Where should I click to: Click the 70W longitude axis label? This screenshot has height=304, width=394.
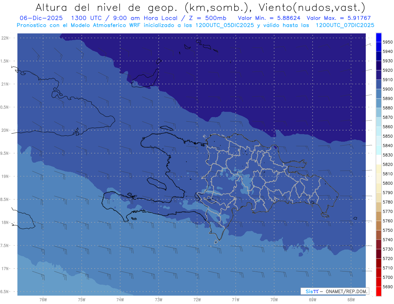pyautogui.click(x=274, y=300)
